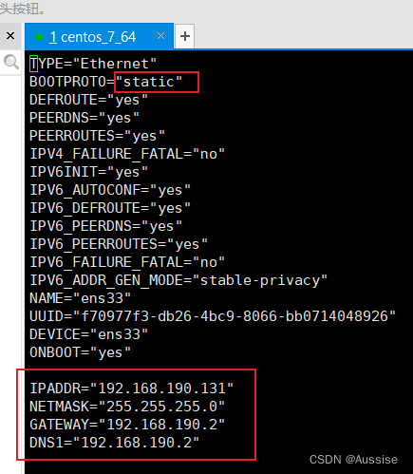Viewport: 413px width, 474px height.
Task: Click the IPADDR line in terminal
Action: pyautogui.click(x=131, y=389)
